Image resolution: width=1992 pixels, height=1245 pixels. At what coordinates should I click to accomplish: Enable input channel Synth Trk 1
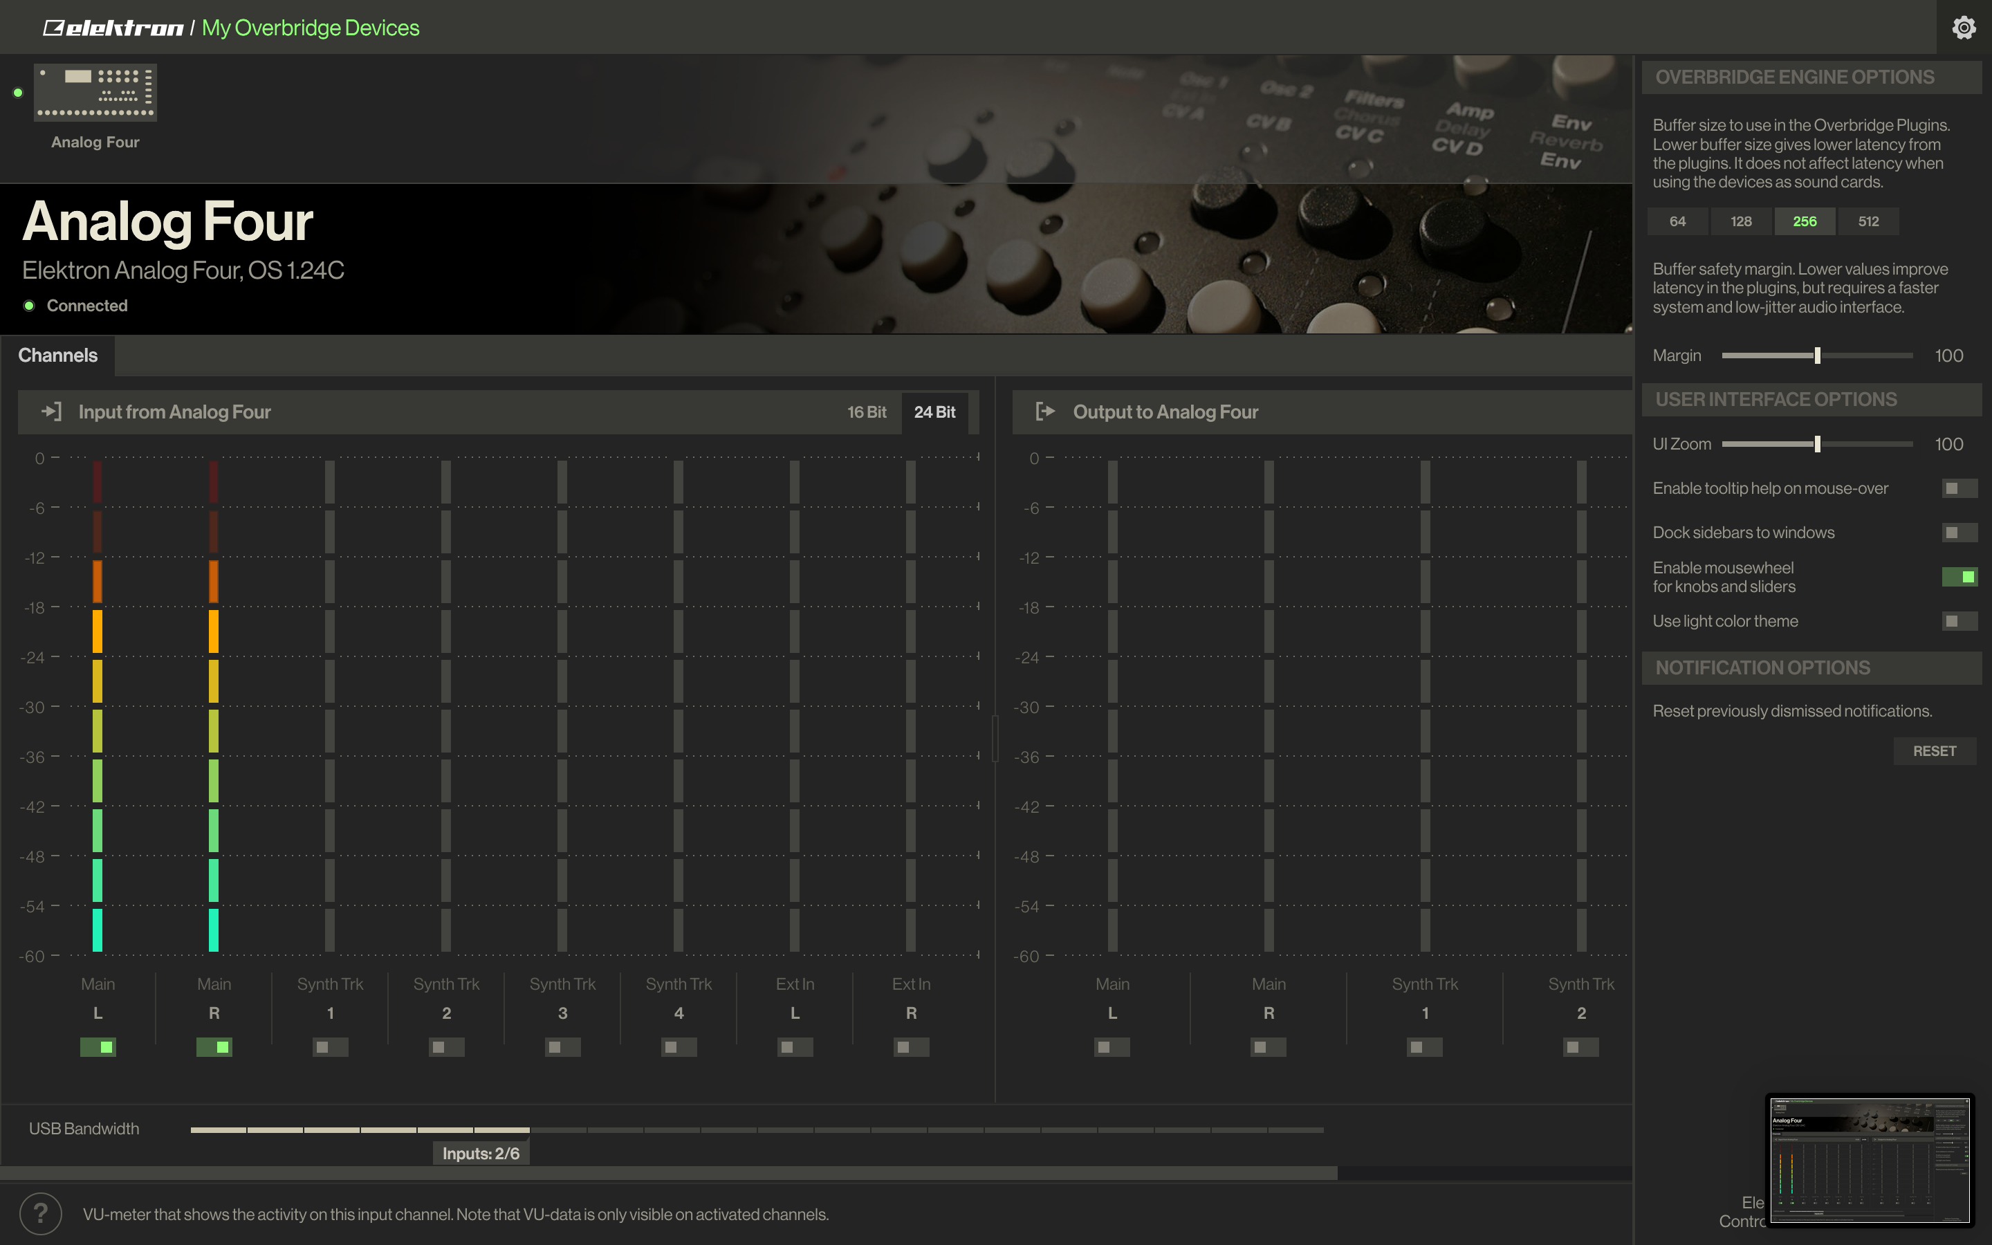(330, 1046)
